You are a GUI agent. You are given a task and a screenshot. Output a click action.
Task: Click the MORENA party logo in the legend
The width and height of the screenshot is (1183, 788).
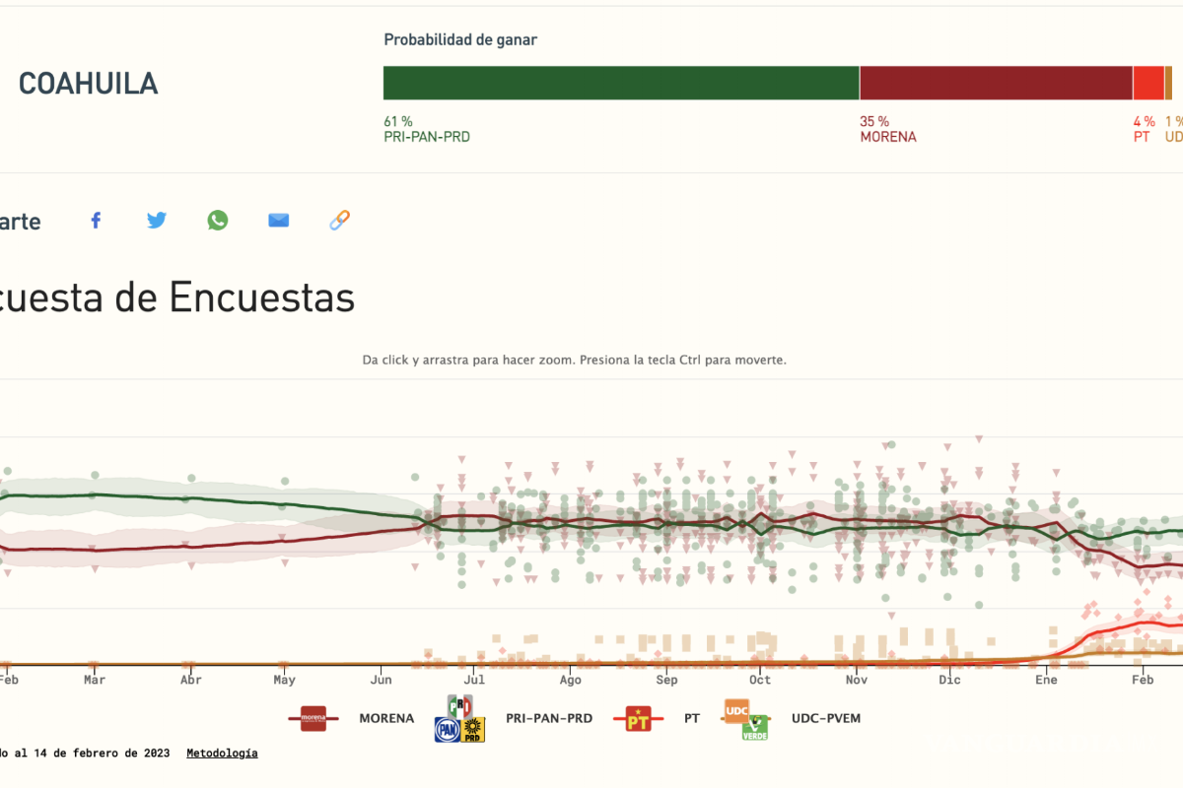(x=312, y=718)
